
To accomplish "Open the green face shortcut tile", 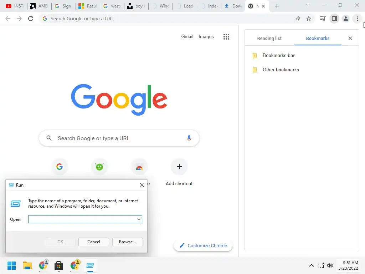I will 99,167.
